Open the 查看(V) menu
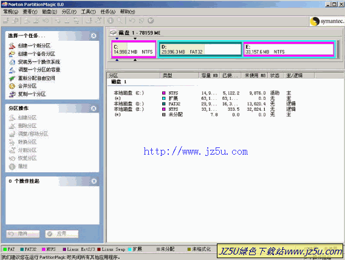This screenshot has width=345, height=260. 30,12
